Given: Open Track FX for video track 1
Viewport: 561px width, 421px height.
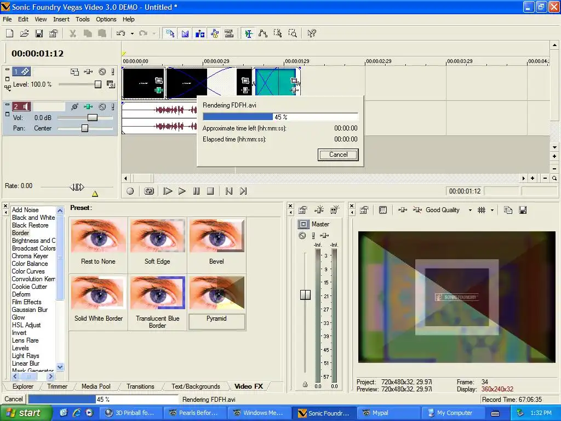Looking at the screenshot, I should tap(88, 72).
